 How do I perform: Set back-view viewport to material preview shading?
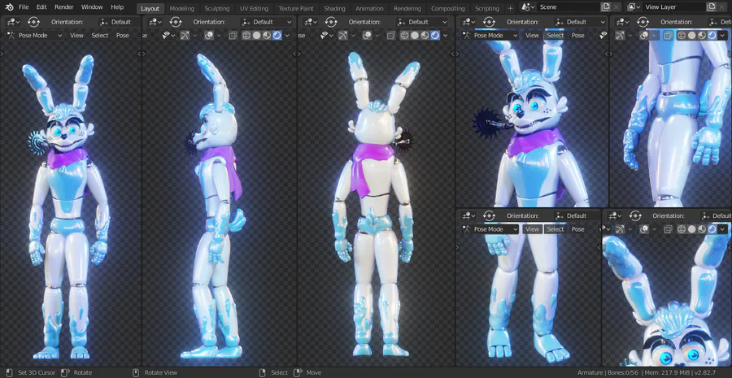click(425, 36)
